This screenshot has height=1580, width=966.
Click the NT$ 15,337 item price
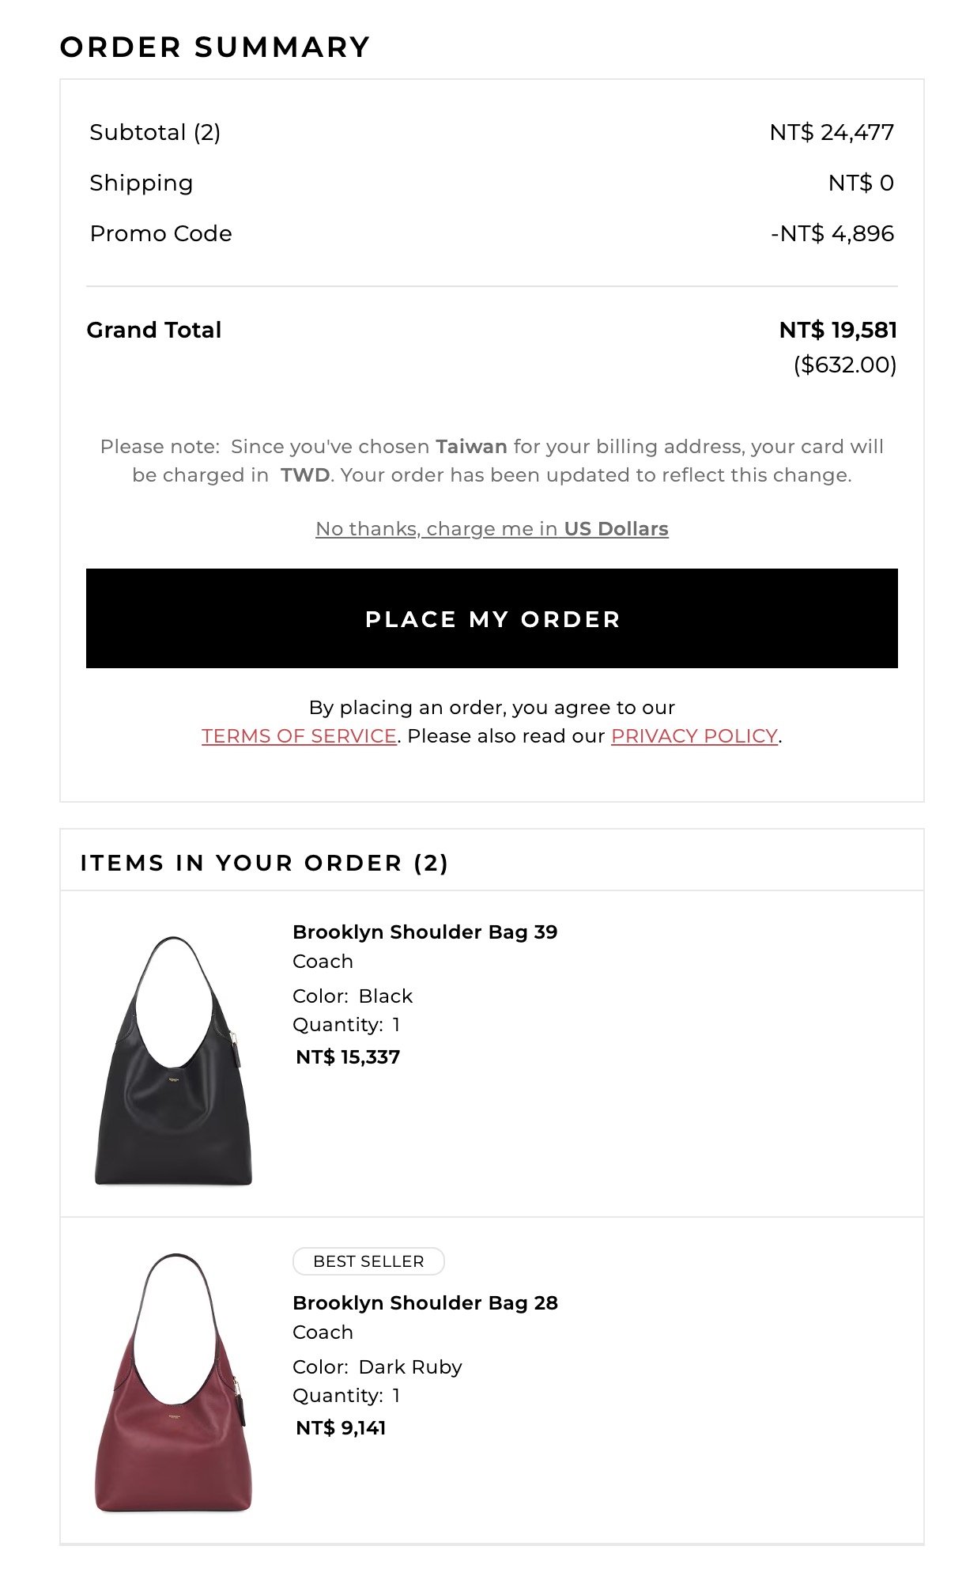tap(348, 1057)
